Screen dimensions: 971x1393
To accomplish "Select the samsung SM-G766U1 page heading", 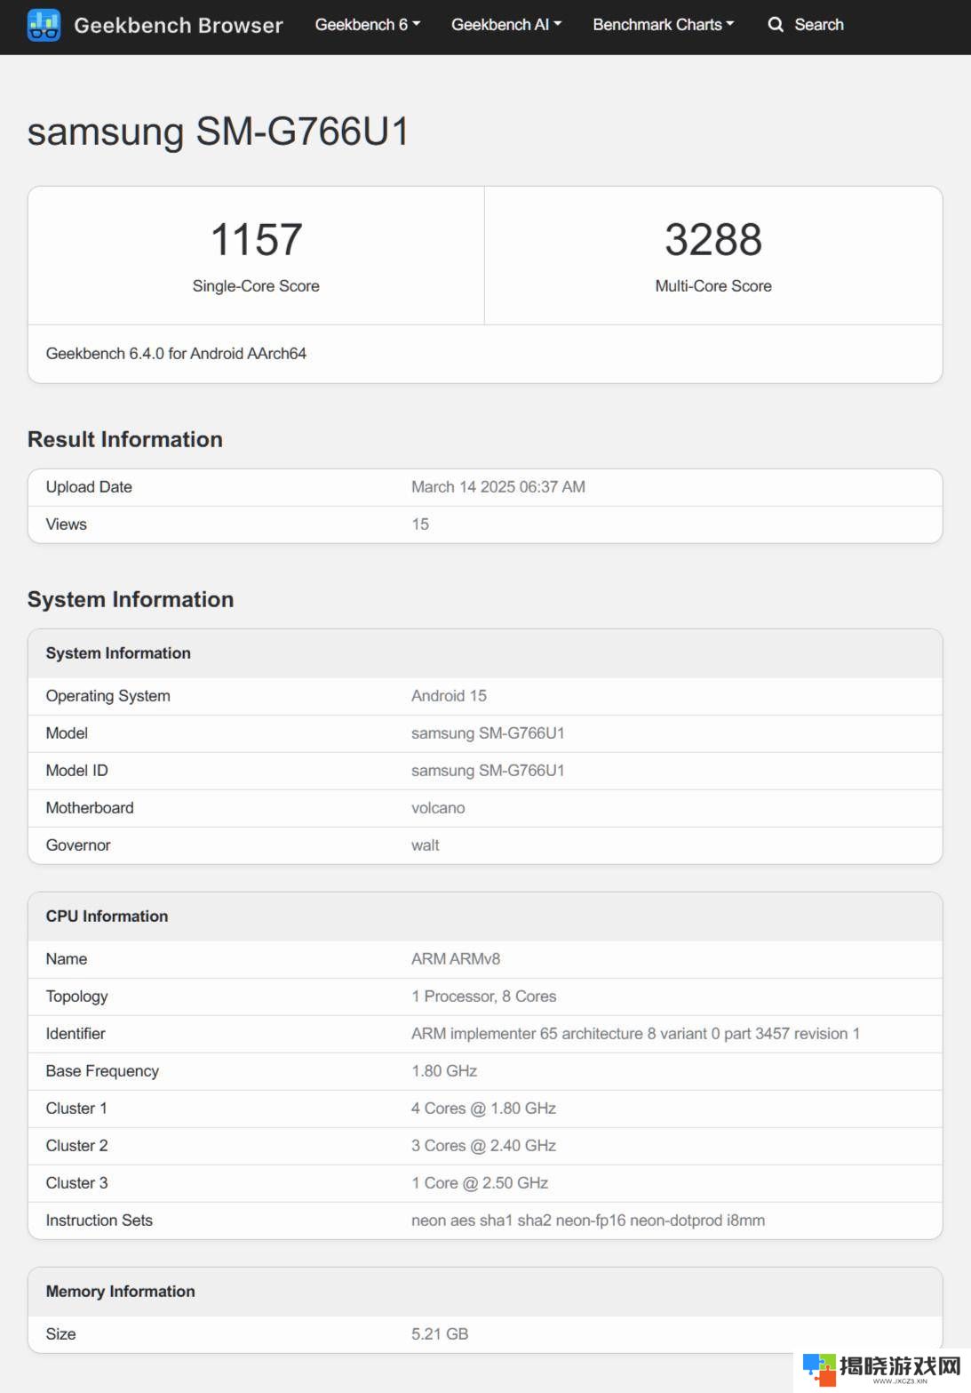I will (219, 132).
